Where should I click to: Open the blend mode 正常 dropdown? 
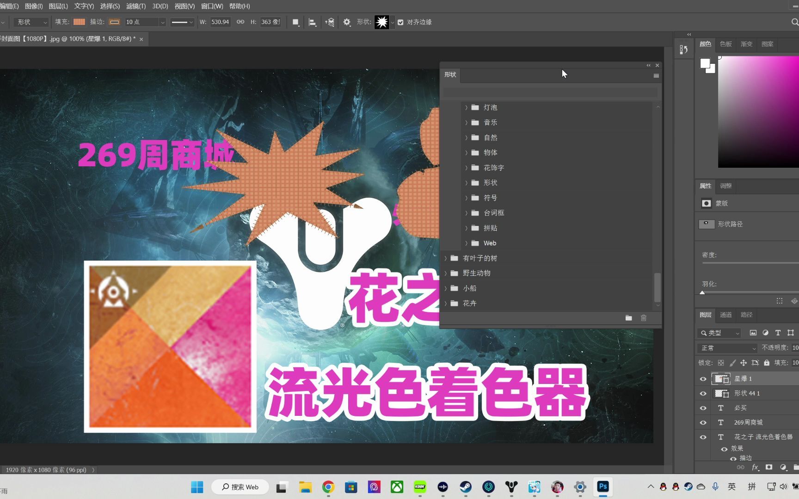[x=727, y=348]
